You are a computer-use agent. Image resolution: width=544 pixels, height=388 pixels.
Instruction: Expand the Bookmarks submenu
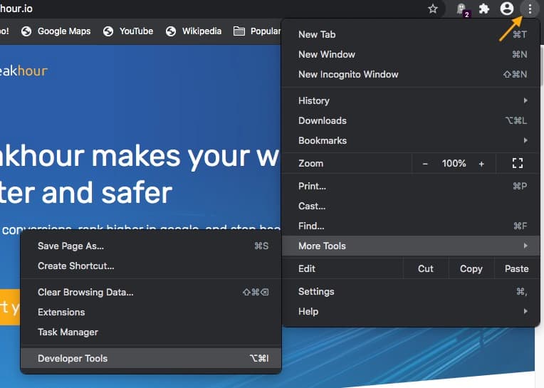coord(411,140)
